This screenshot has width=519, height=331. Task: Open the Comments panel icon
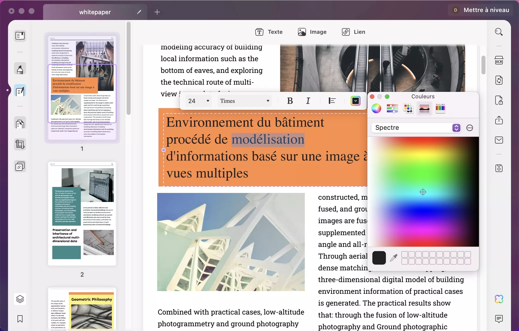pos(499,319)
